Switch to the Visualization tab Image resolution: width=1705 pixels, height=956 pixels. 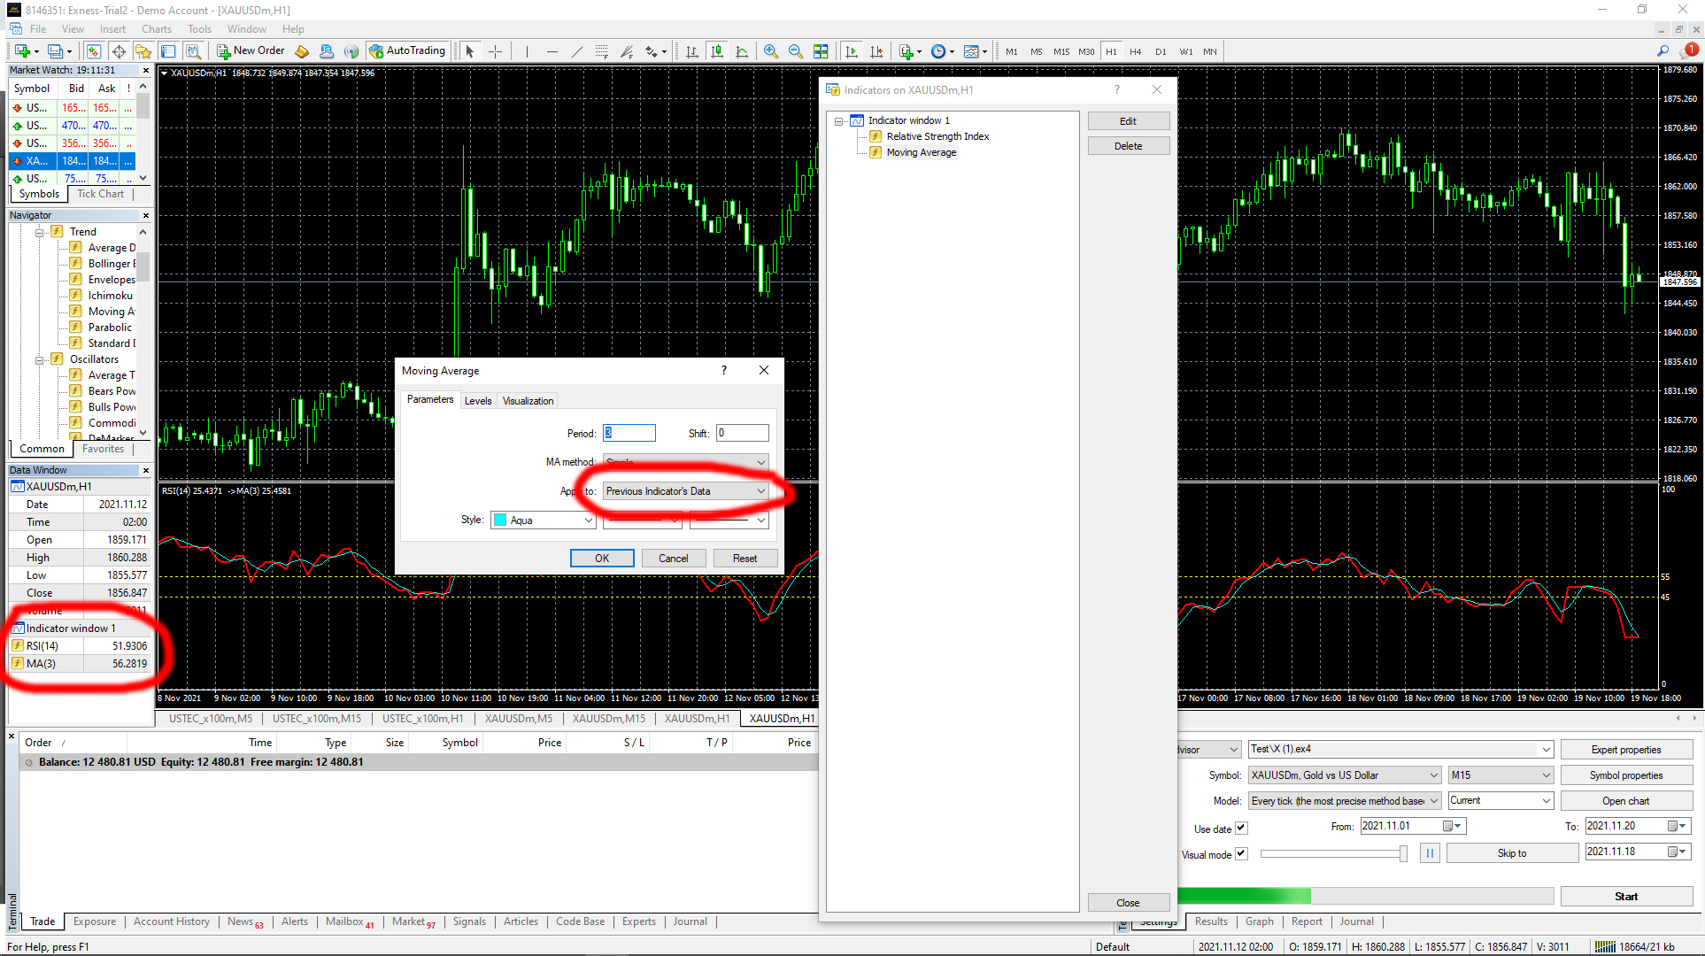point(528,401)
